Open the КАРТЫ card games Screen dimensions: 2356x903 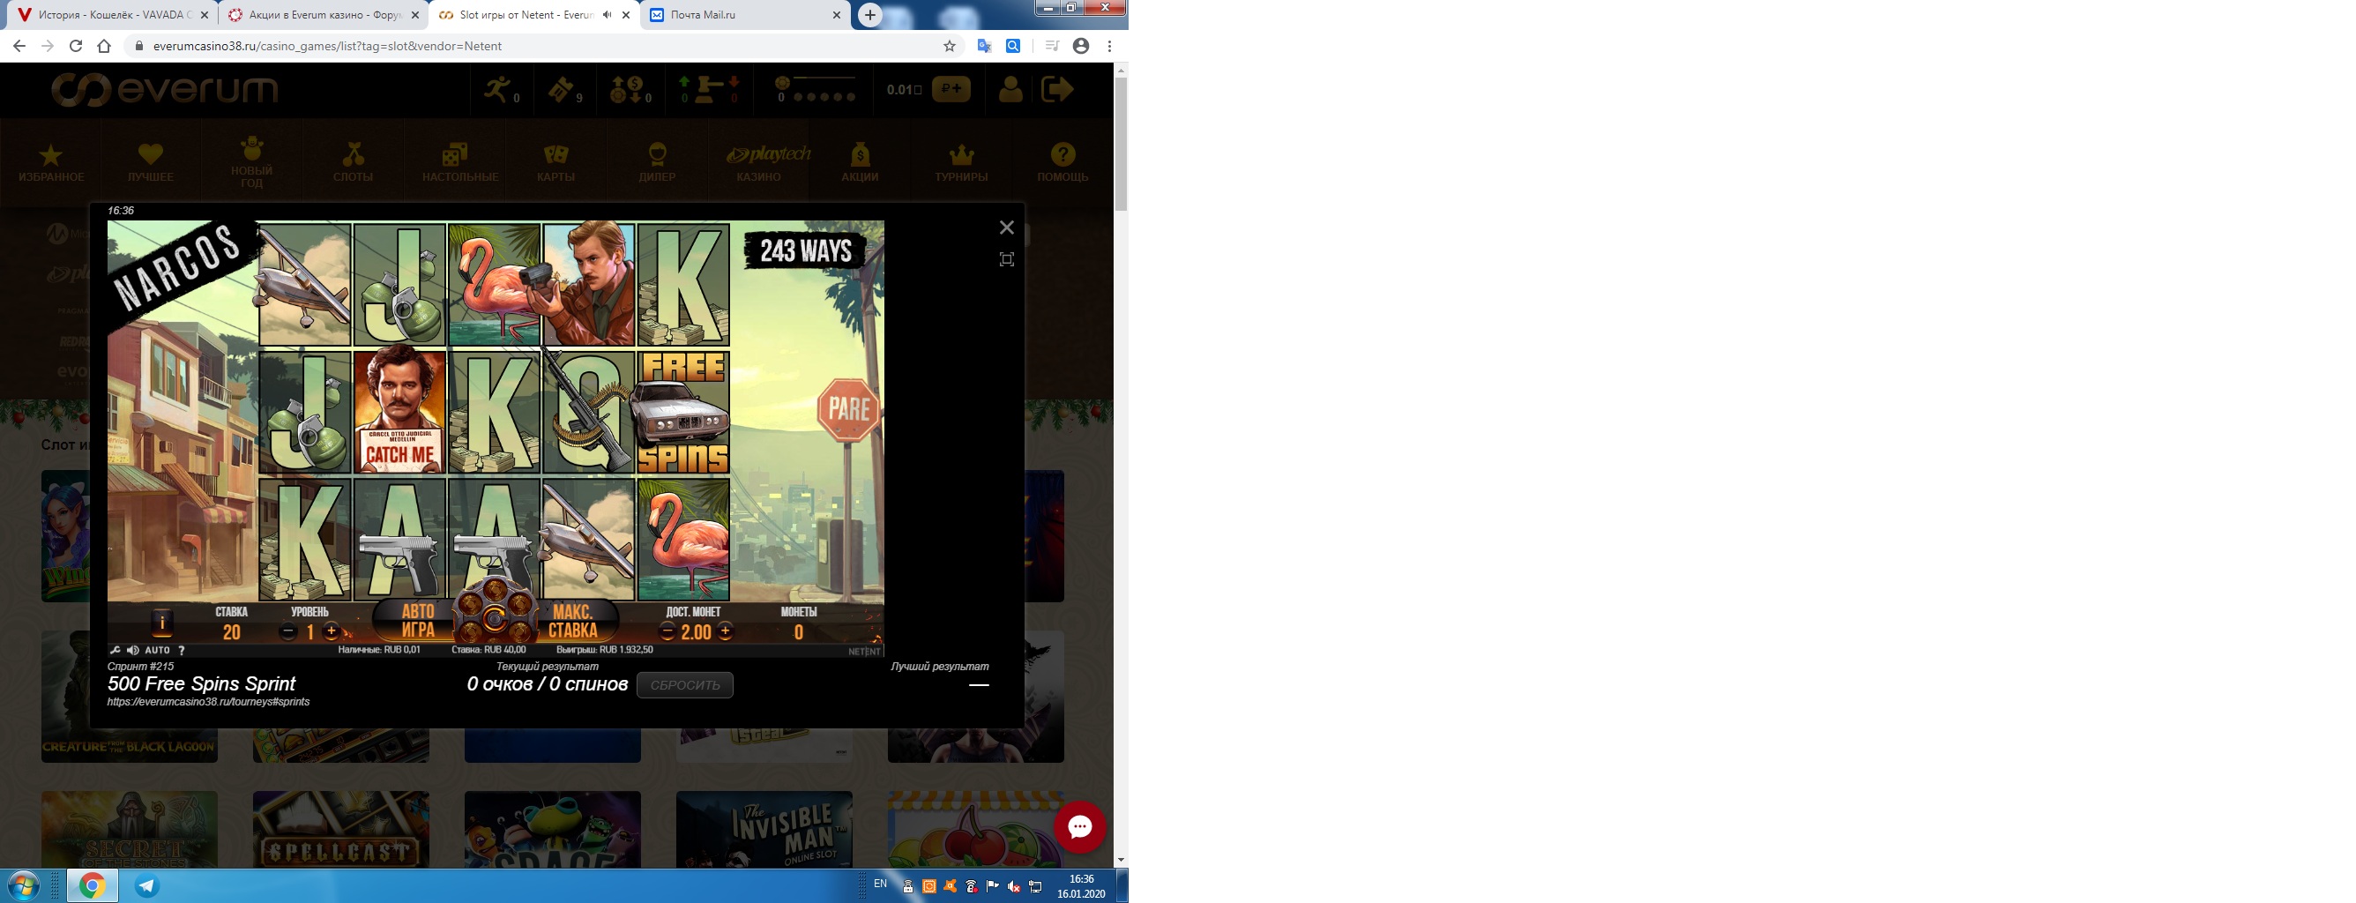tap(556, 163)
